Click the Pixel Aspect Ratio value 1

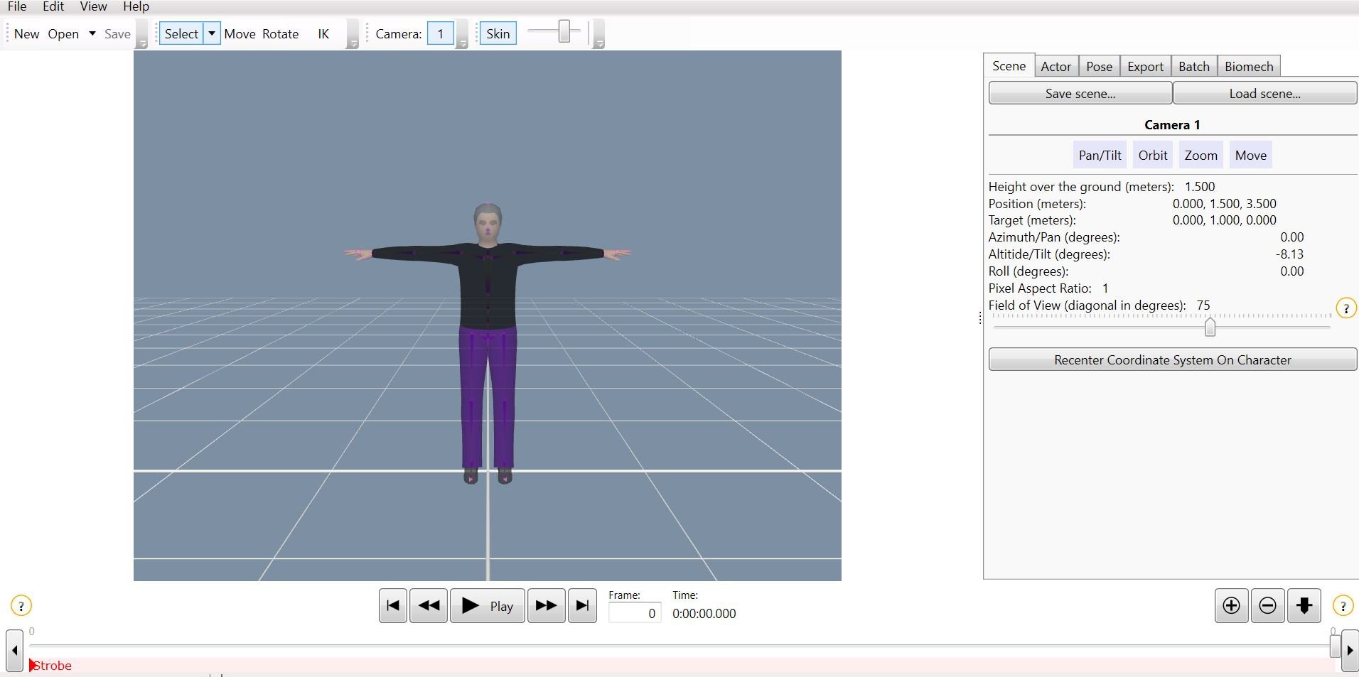tap(1105, 288)
